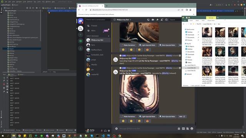Click Find or start a conversation field
The width and height of the screenshot is (246, 138).
98,20
